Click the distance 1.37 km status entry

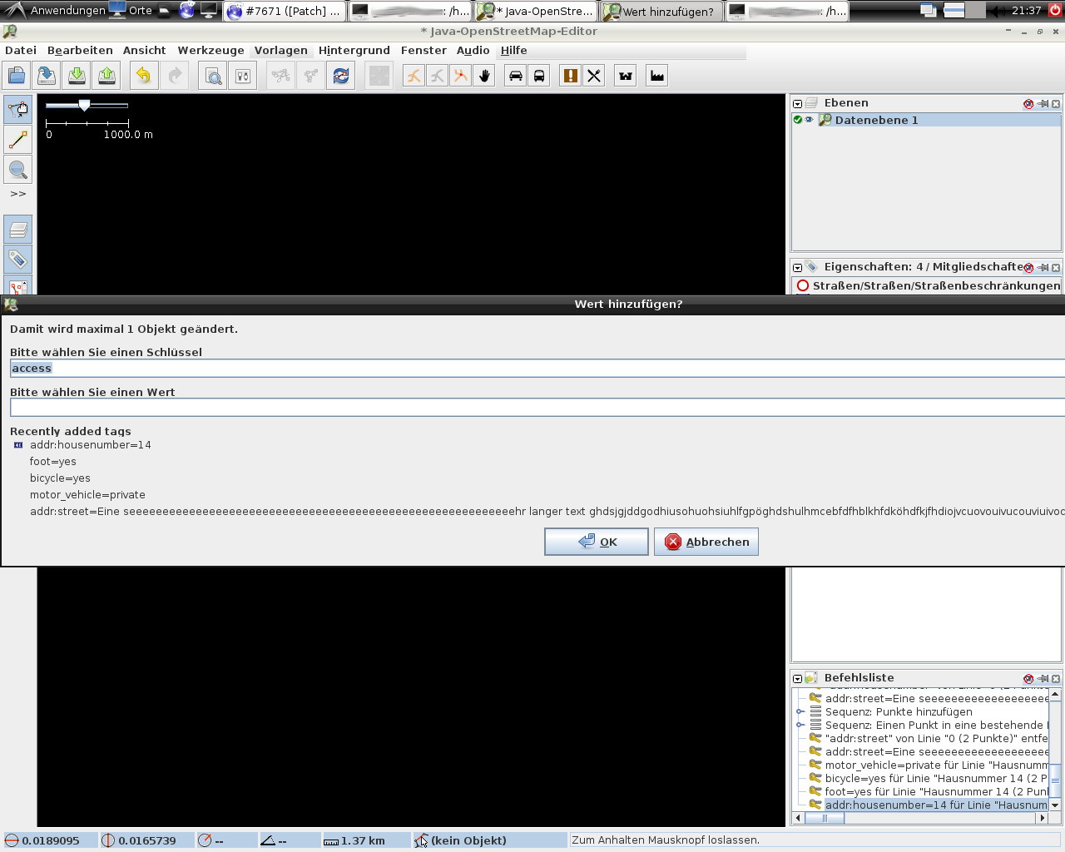(x=364, y=840)
